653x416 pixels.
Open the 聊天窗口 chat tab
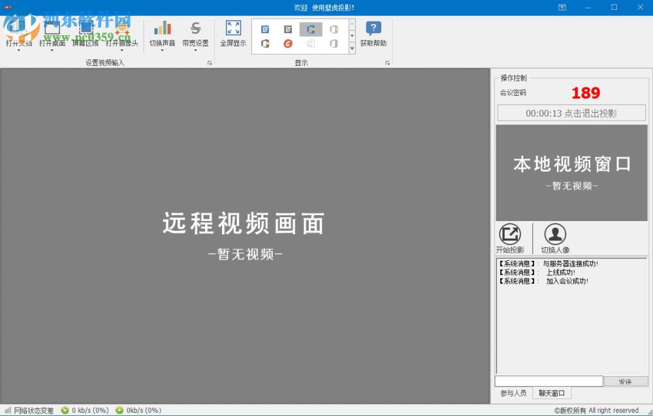[552, 393]
